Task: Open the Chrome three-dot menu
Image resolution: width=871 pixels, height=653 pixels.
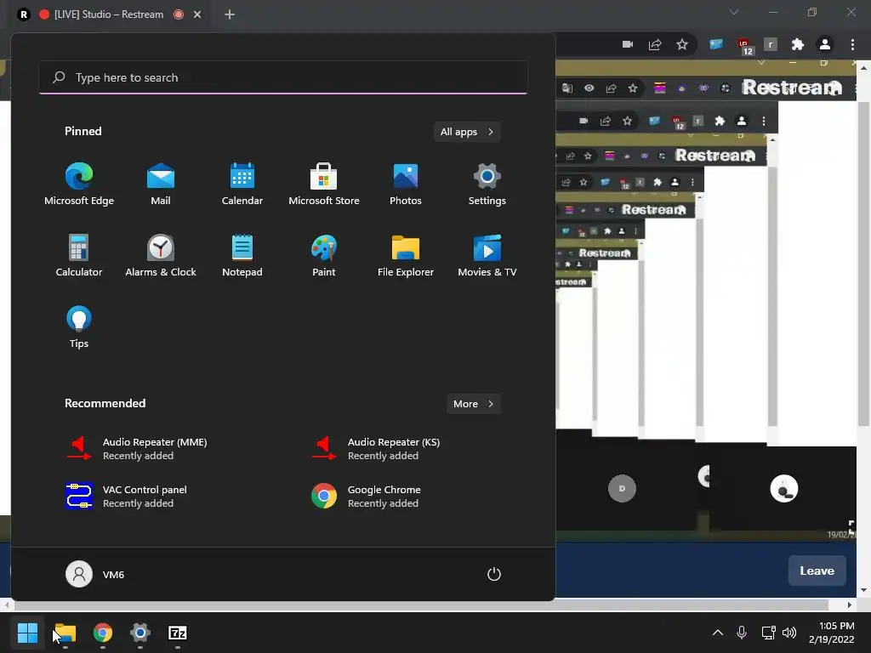Action: point(852,44)
